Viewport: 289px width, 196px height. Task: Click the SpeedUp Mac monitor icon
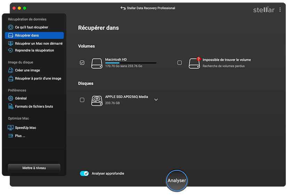tap(10, 128)
